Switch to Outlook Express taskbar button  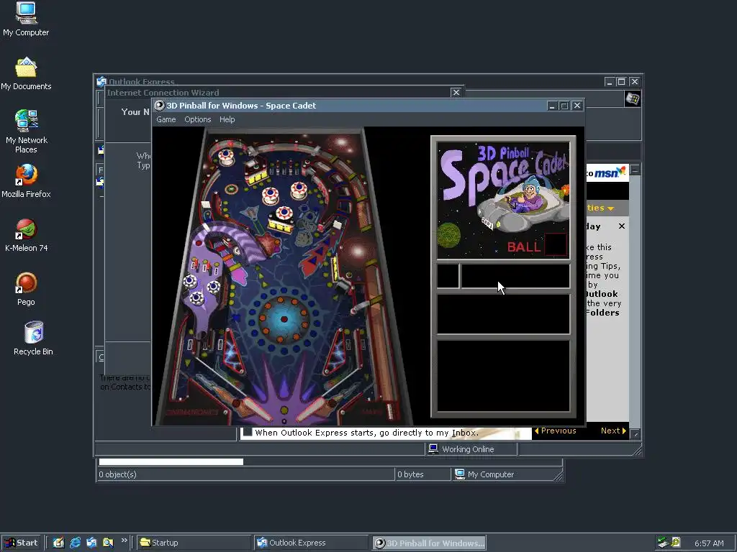point(312,543)
